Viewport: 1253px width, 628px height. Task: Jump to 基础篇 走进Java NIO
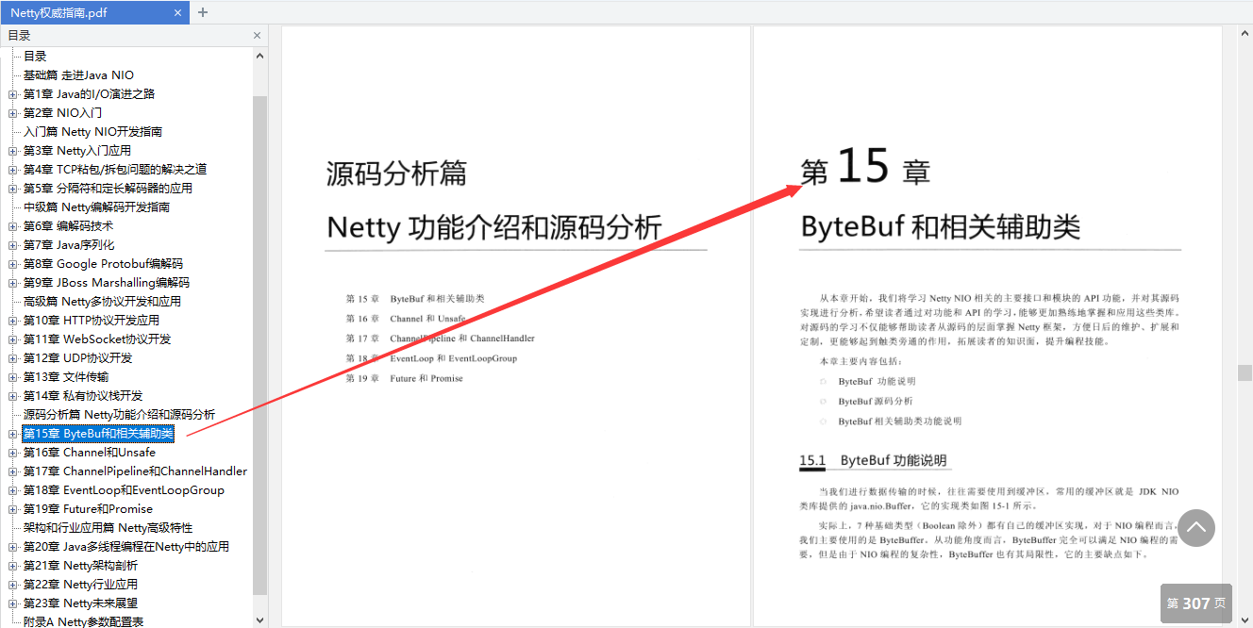tap(78, 75)
